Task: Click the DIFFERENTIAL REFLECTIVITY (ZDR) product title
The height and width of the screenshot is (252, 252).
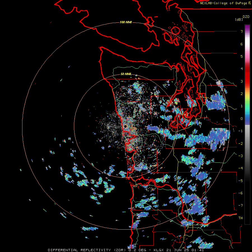Action: [x=87, y=250]
